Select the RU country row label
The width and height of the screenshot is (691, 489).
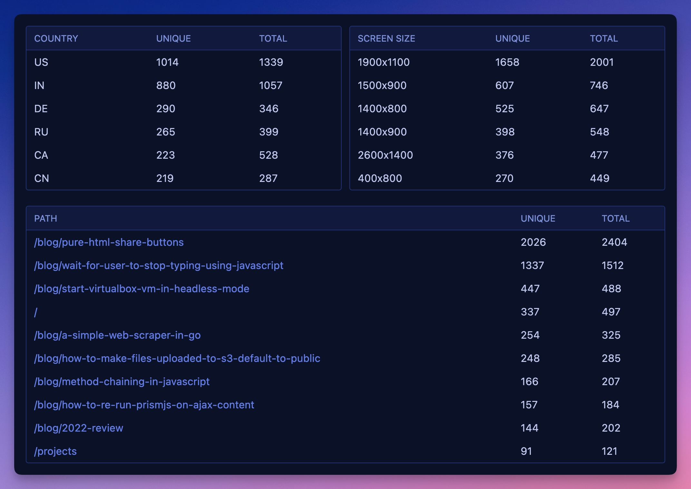[41, 132]
